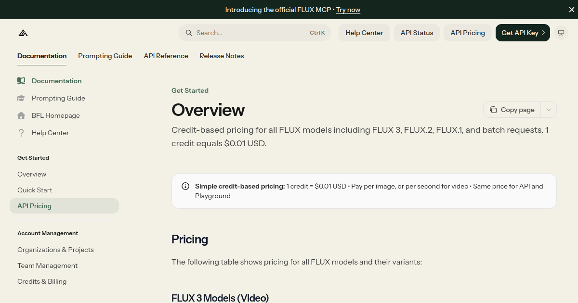Viewport: 578px width, 303px height.
Task: Click the 'Simple credit-based pricing:' bold text
Action: pyautogui.click(x=240, y=186)
